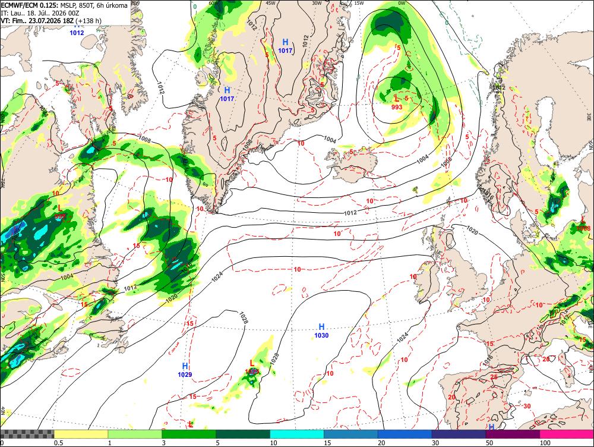Choose the steel blue 15–20 legend swatch
Screen dimensions: 594x447
click(351, 434)
